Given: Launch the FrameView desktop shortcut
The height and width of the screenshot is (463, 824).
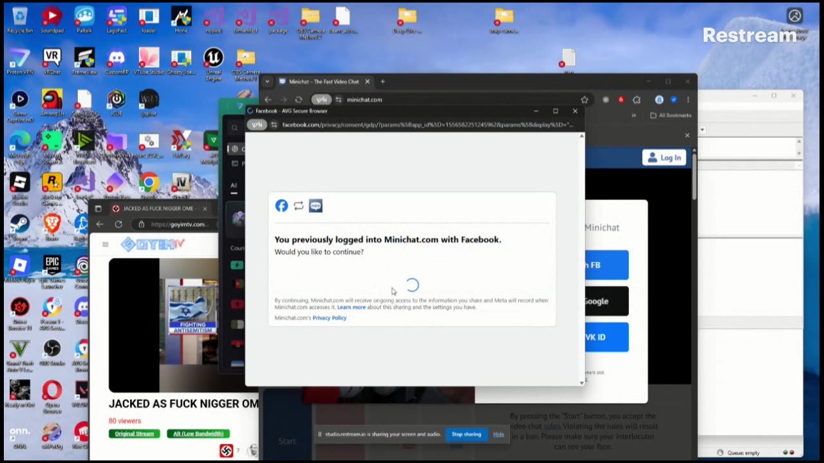Looking at the screenshot, I should tap(84, 61).
